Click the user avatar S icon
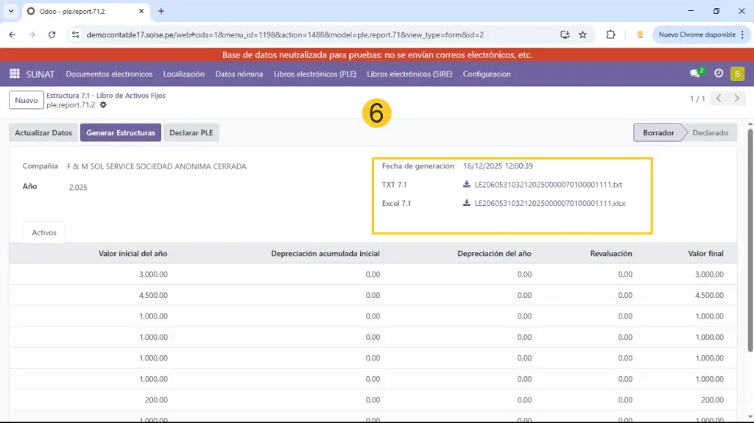 point(737,74)
